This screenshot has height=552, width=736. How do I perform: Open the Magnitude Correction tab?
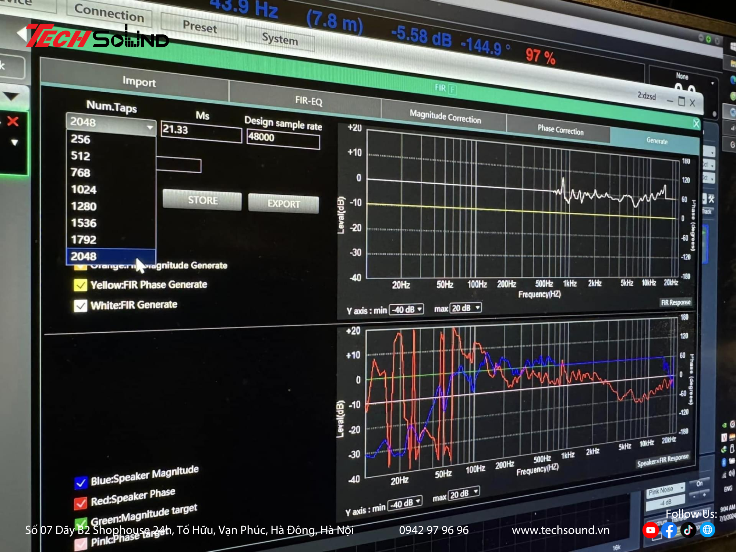click(x=445, y=117)
